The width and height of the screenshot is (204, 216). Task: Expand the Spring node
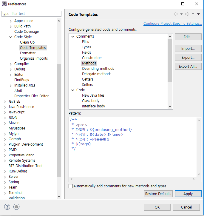coord(5,182)
